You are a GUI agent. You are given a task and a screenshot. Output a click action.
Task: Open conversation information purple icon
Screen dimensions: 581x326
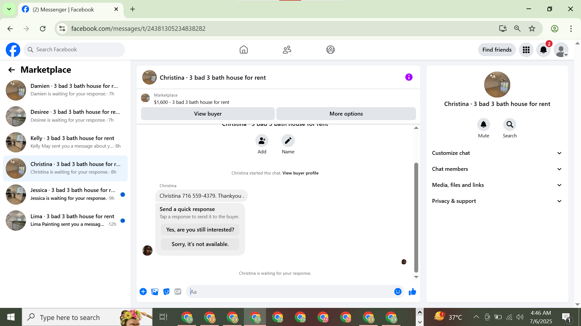pyautogui.click(x=409, y=77)
